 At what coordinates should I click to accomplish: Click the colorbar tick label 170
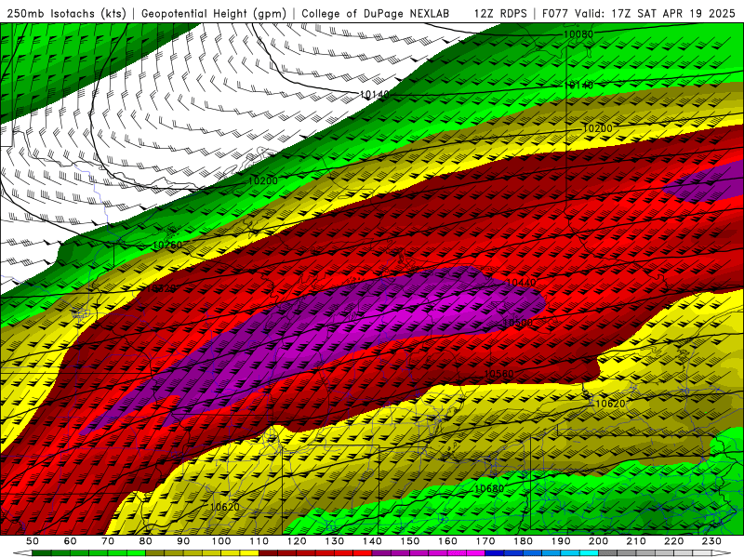point(485,541)
